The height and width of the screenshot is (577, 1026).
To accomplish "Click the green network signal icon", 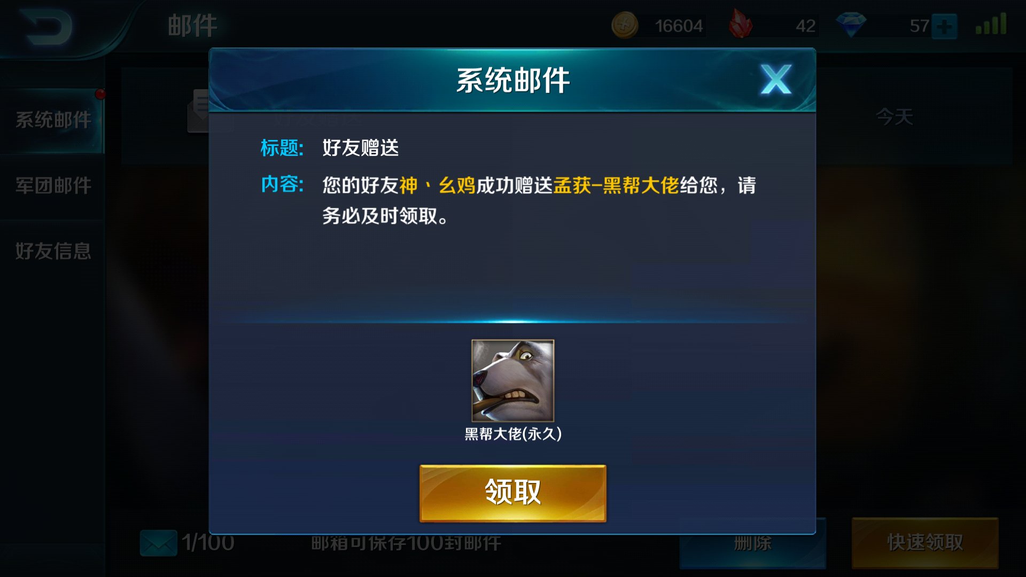I will (991, 24).
